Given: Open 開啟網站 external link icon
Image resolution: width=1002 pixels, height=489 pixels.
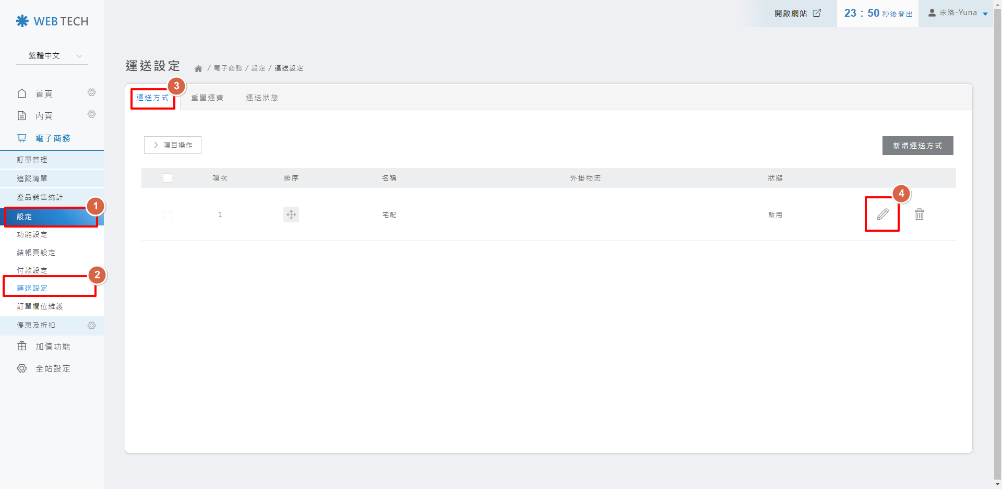Looking at the screenshot, I should point(817,13).
